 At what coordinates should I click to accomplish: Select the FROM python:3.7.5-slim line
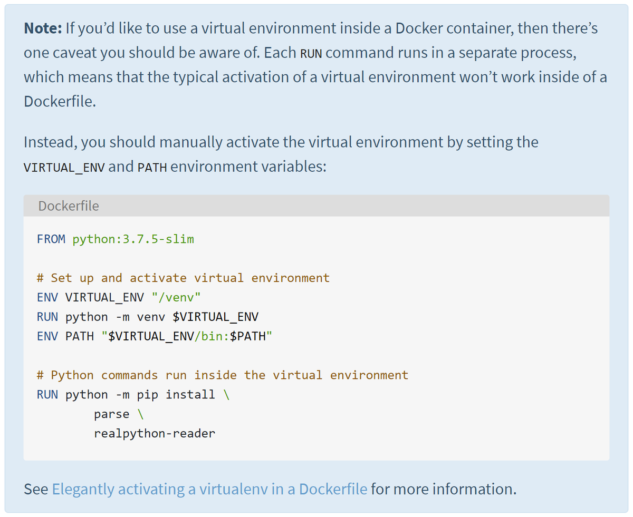115,239
